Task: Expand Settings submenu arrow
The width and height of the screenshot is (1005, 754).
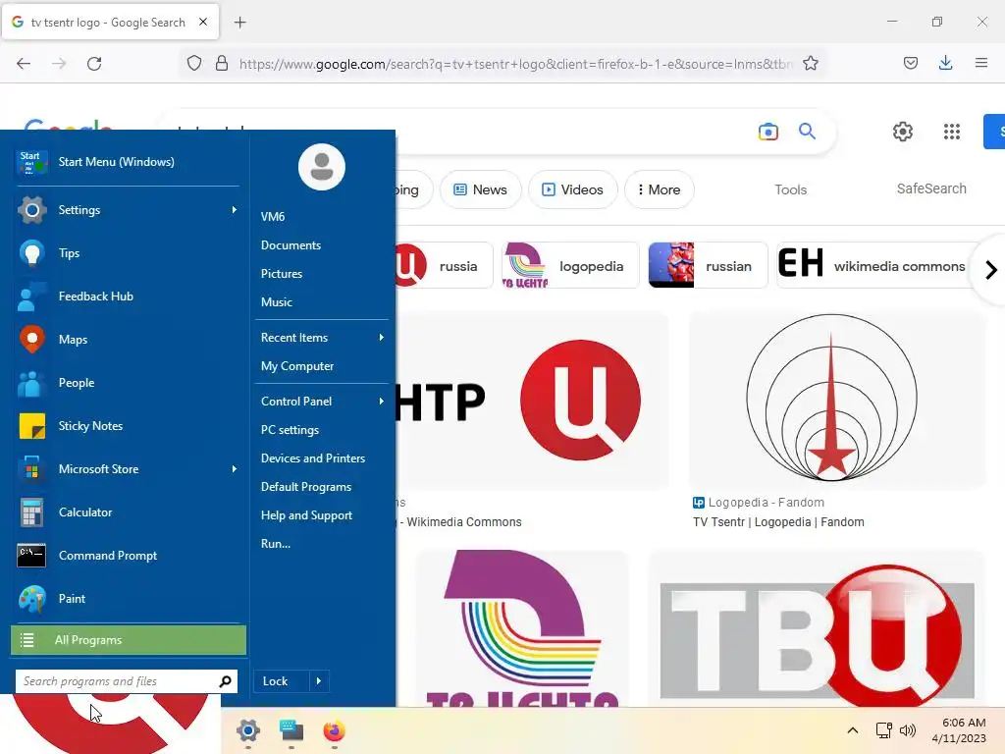Action: [x=235, y=210]
